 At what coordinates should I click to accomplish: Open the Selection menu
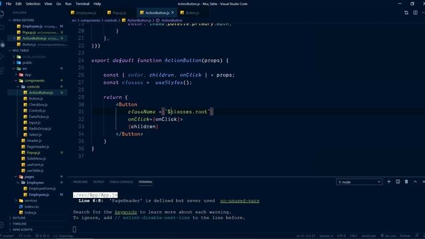coord(33,4)
